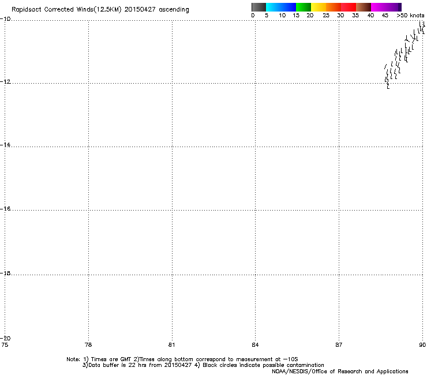The image size is (427, 375).
Task: Select the blue 10-15 knots color band
Action: [x=289, y=7]
